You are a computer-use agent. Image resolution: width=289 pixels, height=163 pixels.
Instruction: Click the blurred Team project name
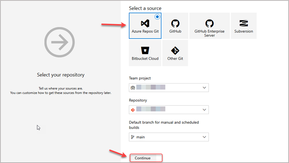click(151, 87)
